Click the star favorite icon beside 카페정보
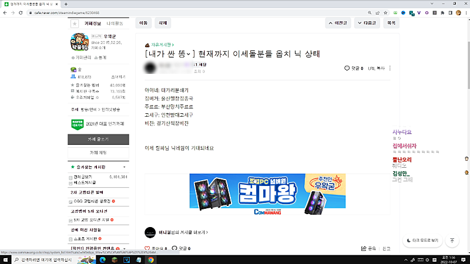The height and width of the screenshot is (264, 470). (x=74, y=23)
